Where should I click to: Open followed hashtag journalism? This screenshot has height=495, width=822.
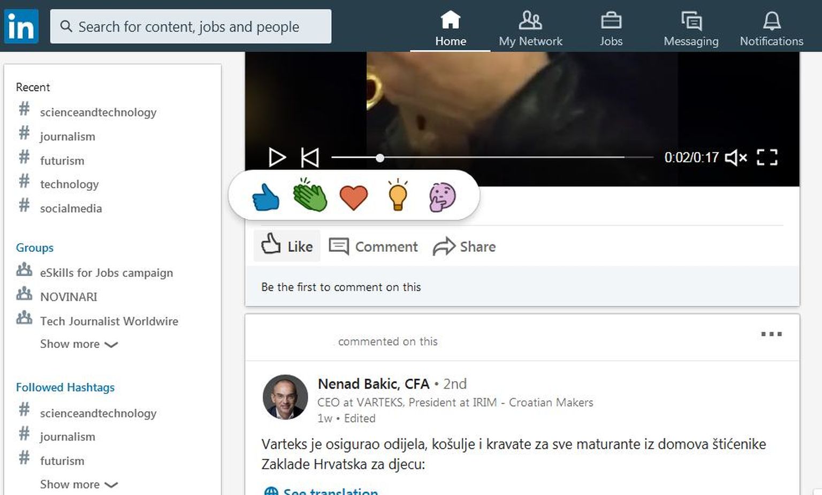[67, 437]
